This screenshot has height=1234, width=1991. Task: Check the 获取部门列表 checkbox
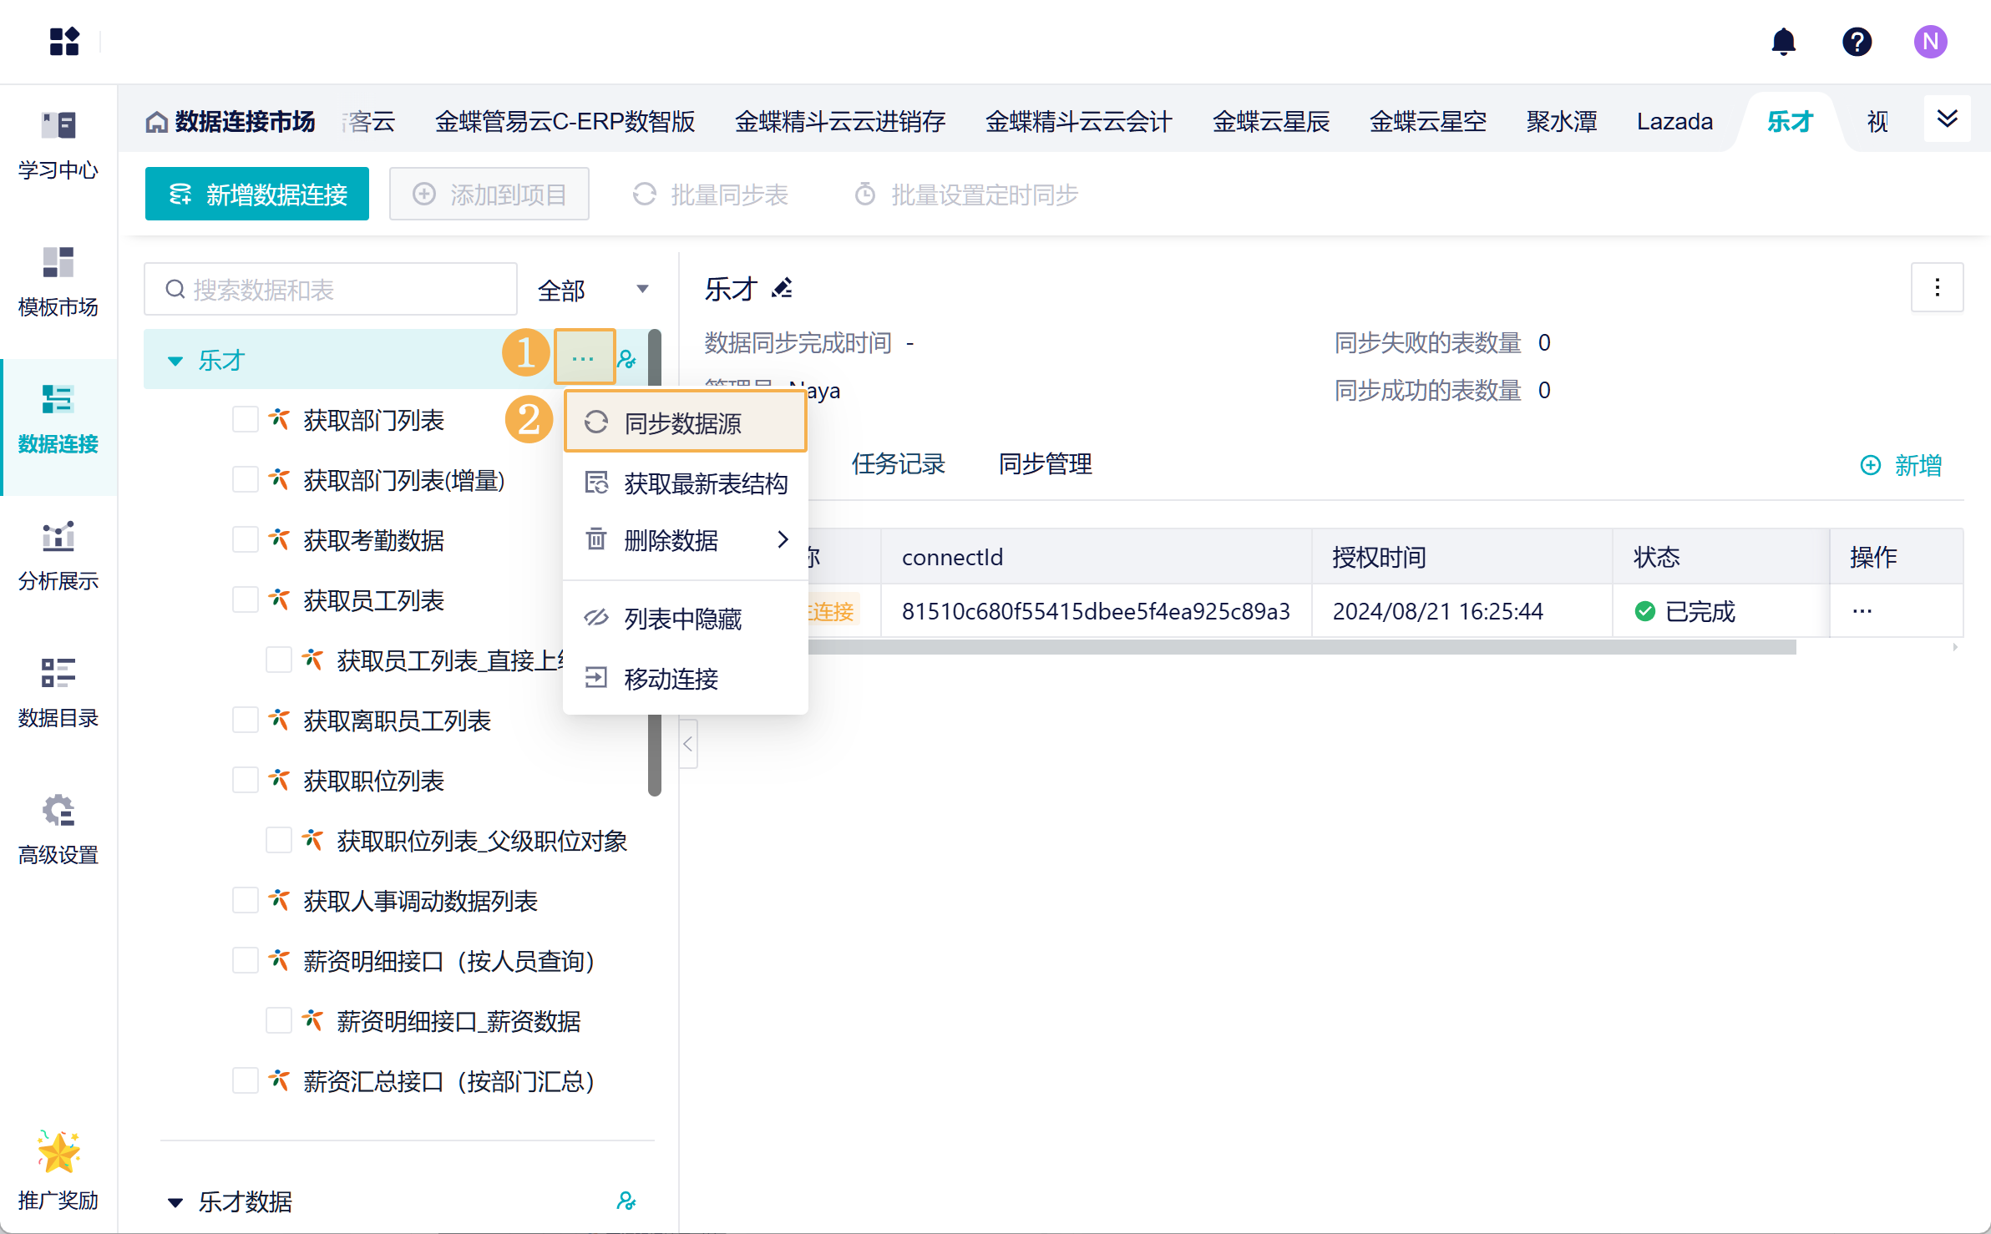(x=245, y=419)
